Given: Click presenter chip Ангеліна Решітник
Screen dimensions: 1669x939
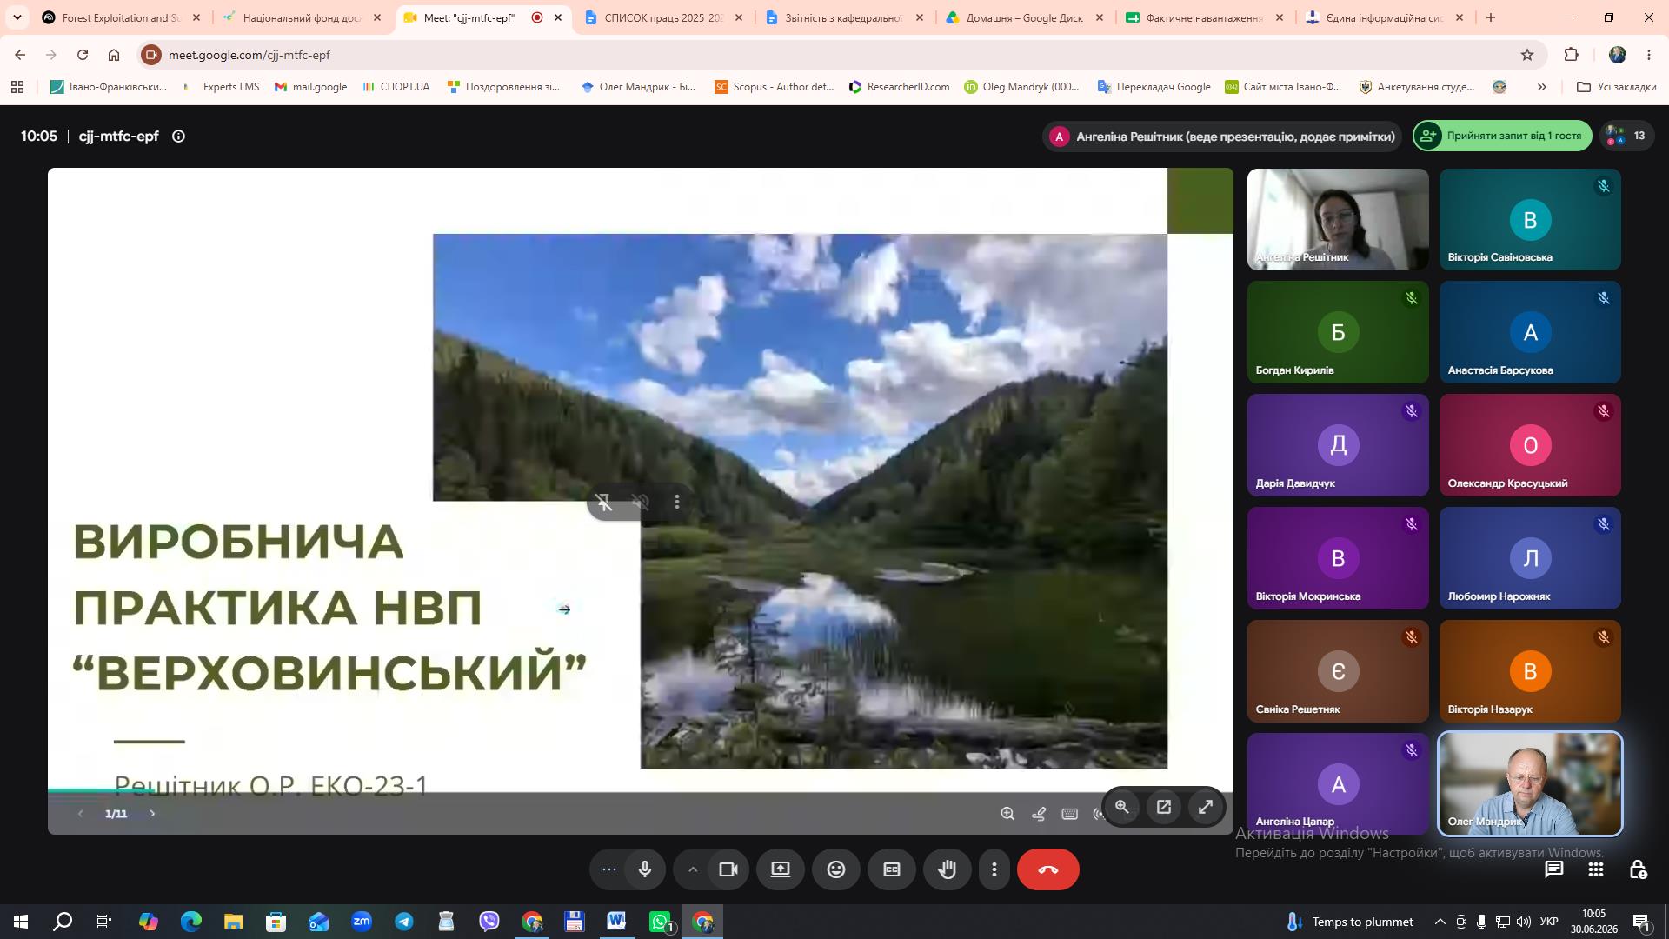Looking at the screenshot, I should coord(1222,137).
